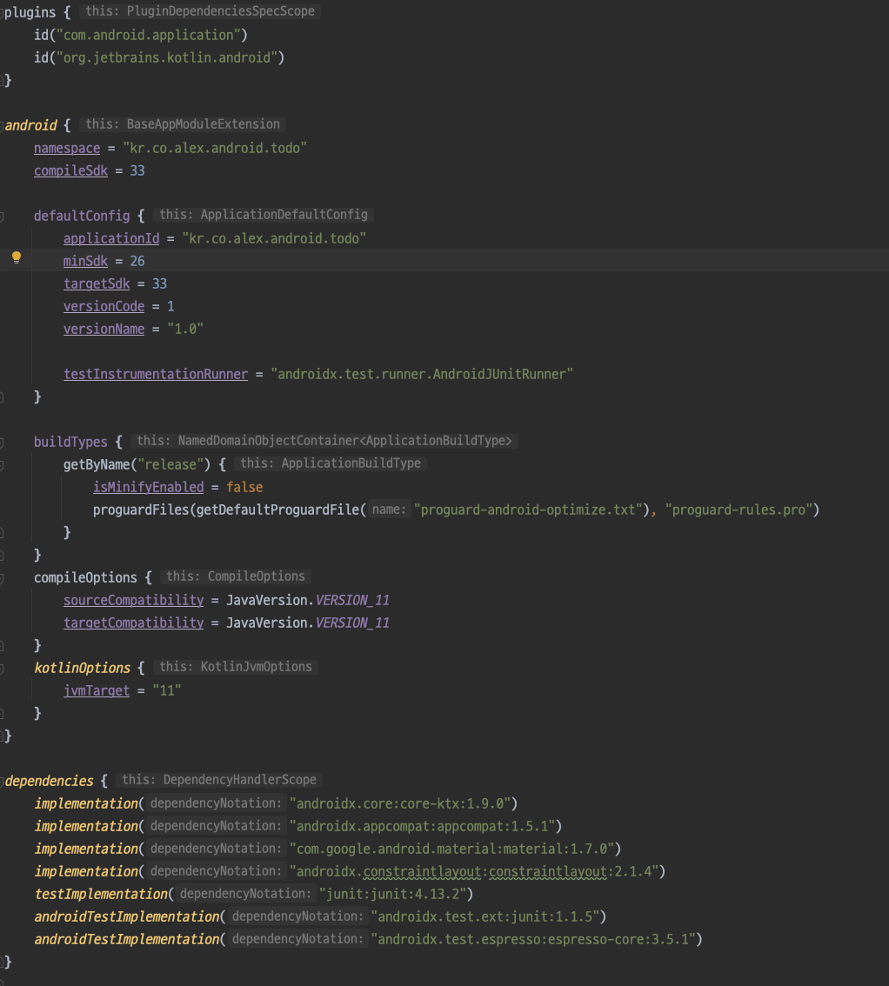Click the yellow lightbulb quick-fix icon
This screenshot has width=889, height=986.
click(x=17, y=257)
